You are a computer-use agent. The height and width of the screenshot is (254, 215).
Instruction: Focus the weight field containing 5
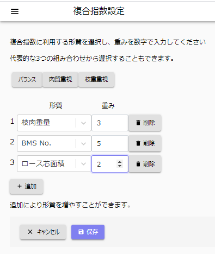pos(110,143)
